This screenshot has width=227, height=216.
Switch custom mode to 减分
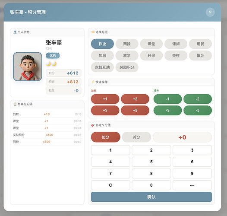point(136,137)
